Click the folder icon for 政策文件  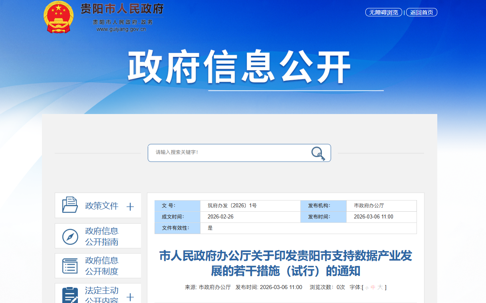pyautogui.click(x=70, y=205)
